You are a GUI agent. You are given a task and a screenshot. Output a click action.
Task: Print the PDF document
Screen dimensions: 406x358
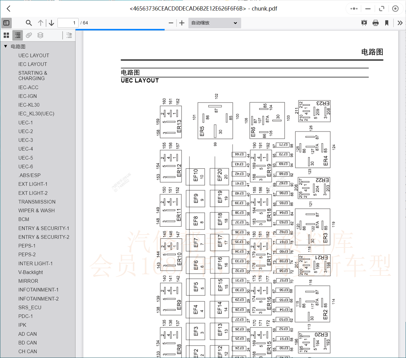(x=375, y=23)
